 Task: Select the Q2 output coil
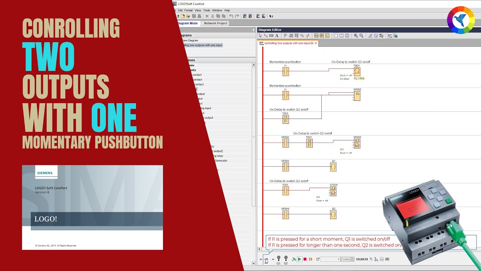tap(333, 215)
